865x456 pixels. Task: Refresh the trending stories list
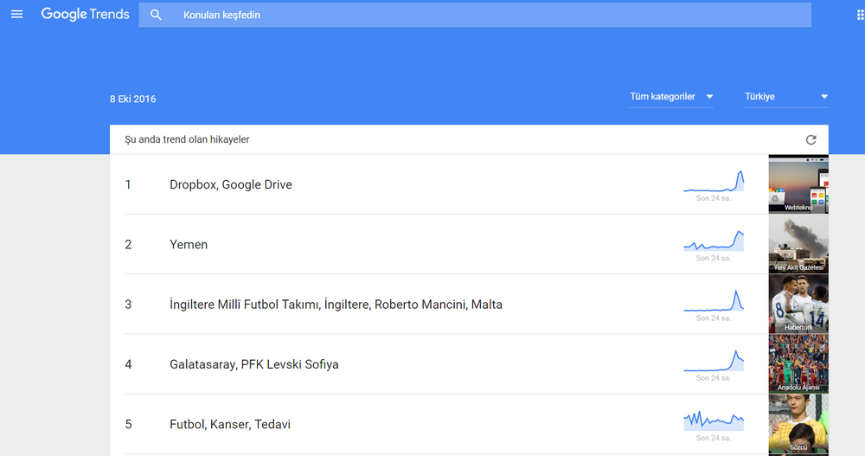click(811, 139)
